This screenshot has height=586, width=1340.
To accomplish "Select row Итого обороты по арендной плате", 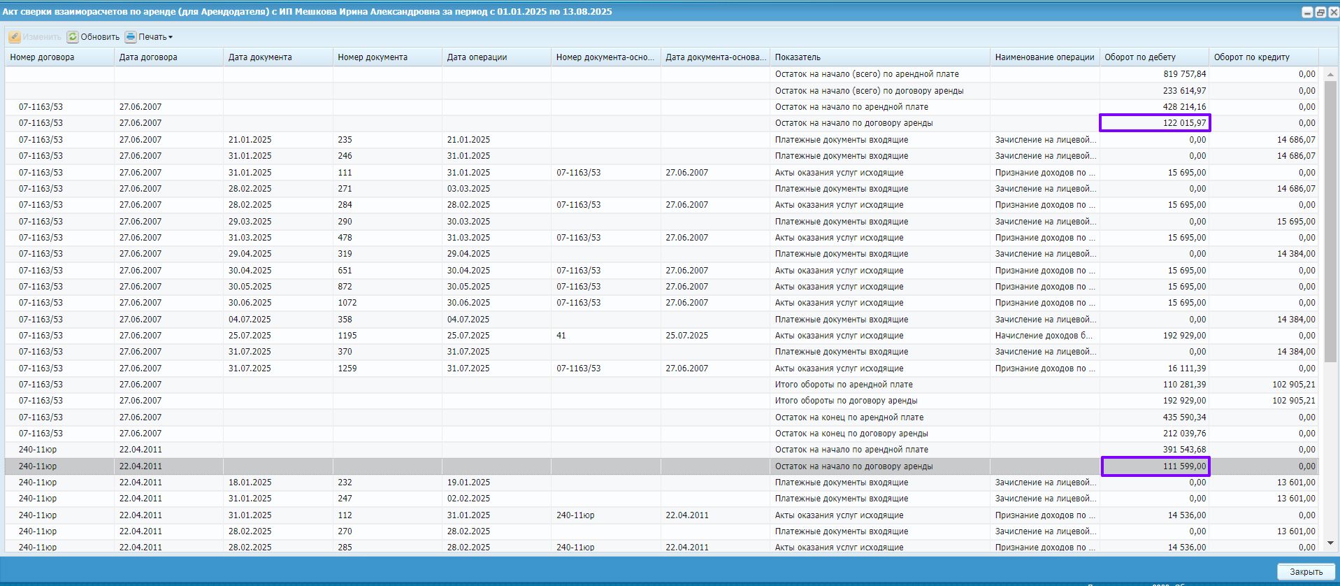I will click(x=661, y=385).
